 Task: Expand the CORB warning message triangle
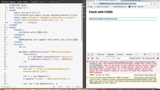(x=90, y=77)
